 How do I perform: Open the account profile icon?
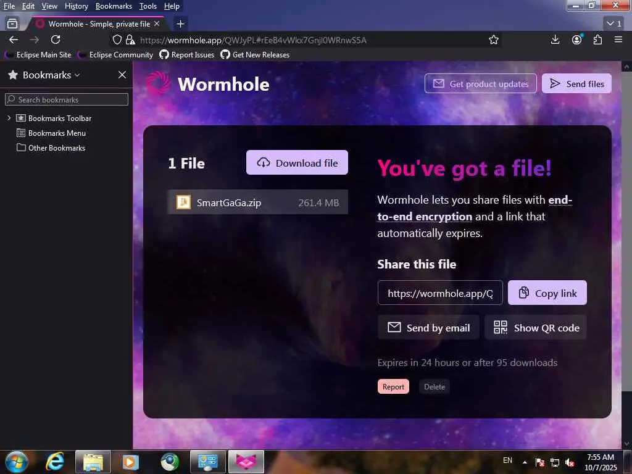tap(577, 39)
